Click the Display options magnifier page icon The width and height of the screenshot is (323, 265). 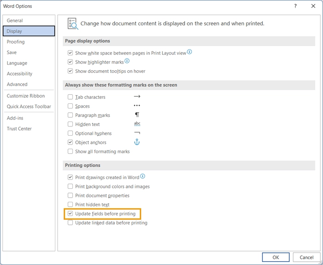point(73,24)
